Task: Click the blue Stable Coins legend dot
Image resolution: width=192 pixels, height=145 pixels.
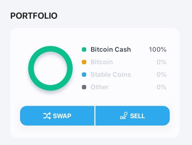Action: click(84, 75)
